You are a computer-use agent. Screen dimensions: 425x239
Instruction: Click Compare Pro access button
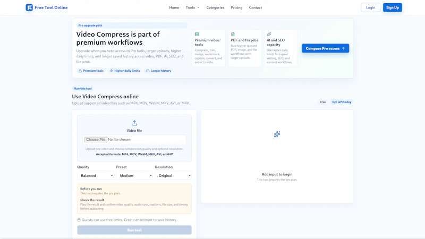point(325,48)
